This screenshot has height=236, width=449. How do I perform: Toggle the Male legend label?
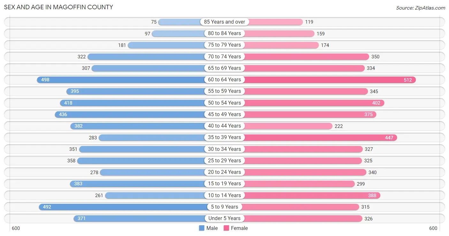tap(212, 228)
